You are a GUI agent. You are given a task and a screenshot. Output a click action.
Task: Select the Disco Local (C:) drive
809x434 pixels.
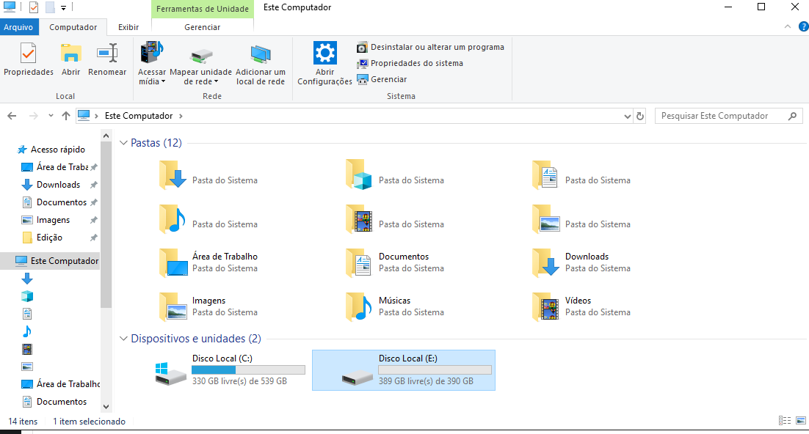pyautogui.click(x=230, y=370)
